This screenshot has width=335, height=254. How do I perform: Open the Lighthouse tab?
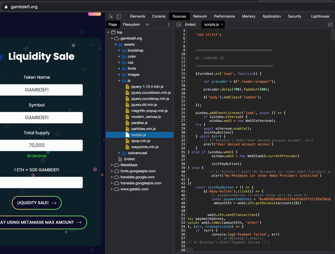click(320, 16)
